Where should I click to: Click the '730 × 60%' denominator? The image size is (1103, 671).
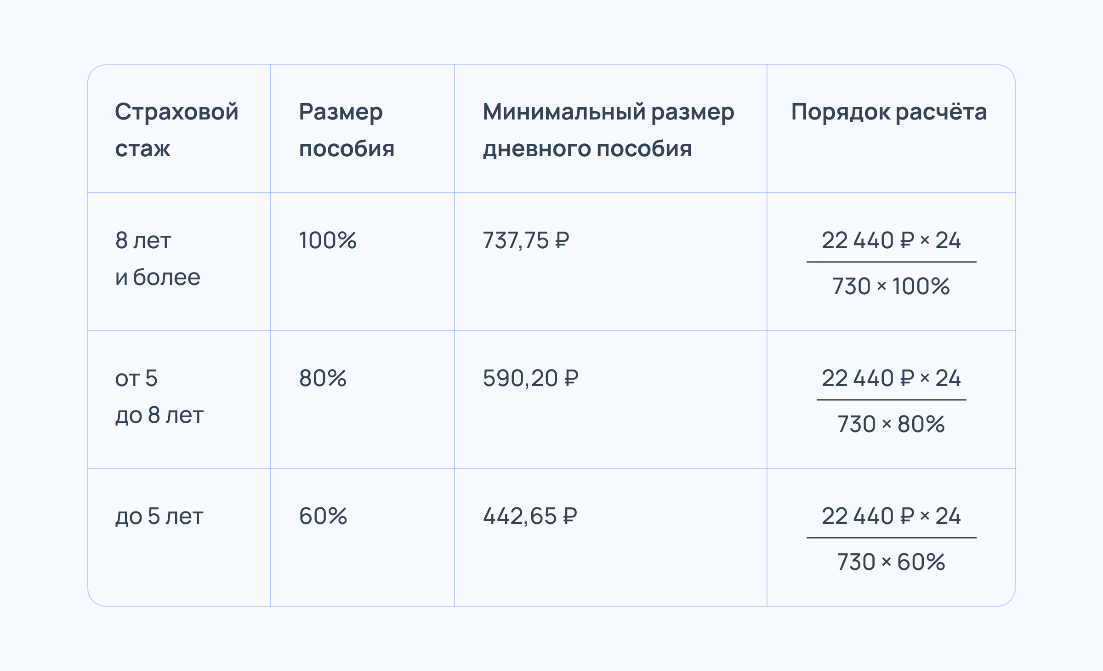(891, 562)
